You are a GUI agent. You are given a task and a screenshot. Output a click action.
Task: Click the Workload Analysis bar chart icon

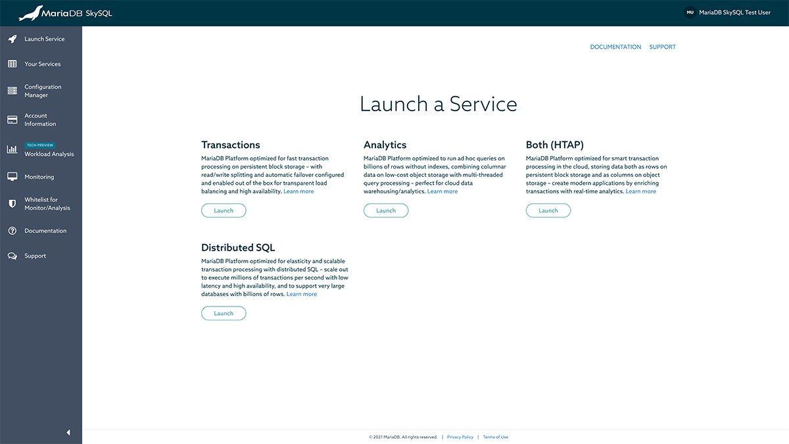click(12, 150)
